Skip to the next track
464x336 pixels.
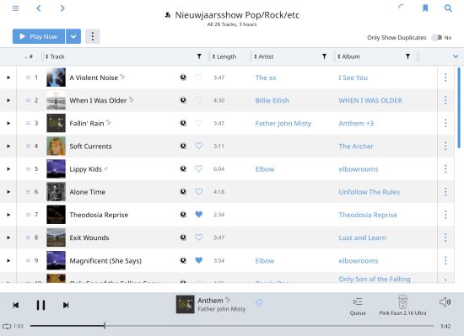[66, 305]
